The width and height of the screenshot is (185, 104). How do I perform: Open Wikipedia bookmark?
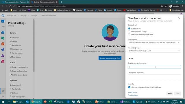coord(77,10)
